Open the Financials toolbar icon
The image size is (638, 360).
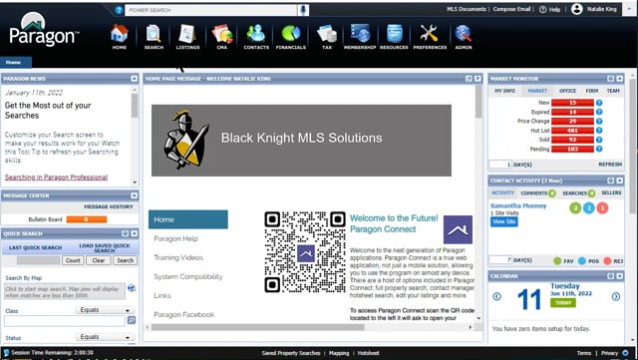pos(291,37)
